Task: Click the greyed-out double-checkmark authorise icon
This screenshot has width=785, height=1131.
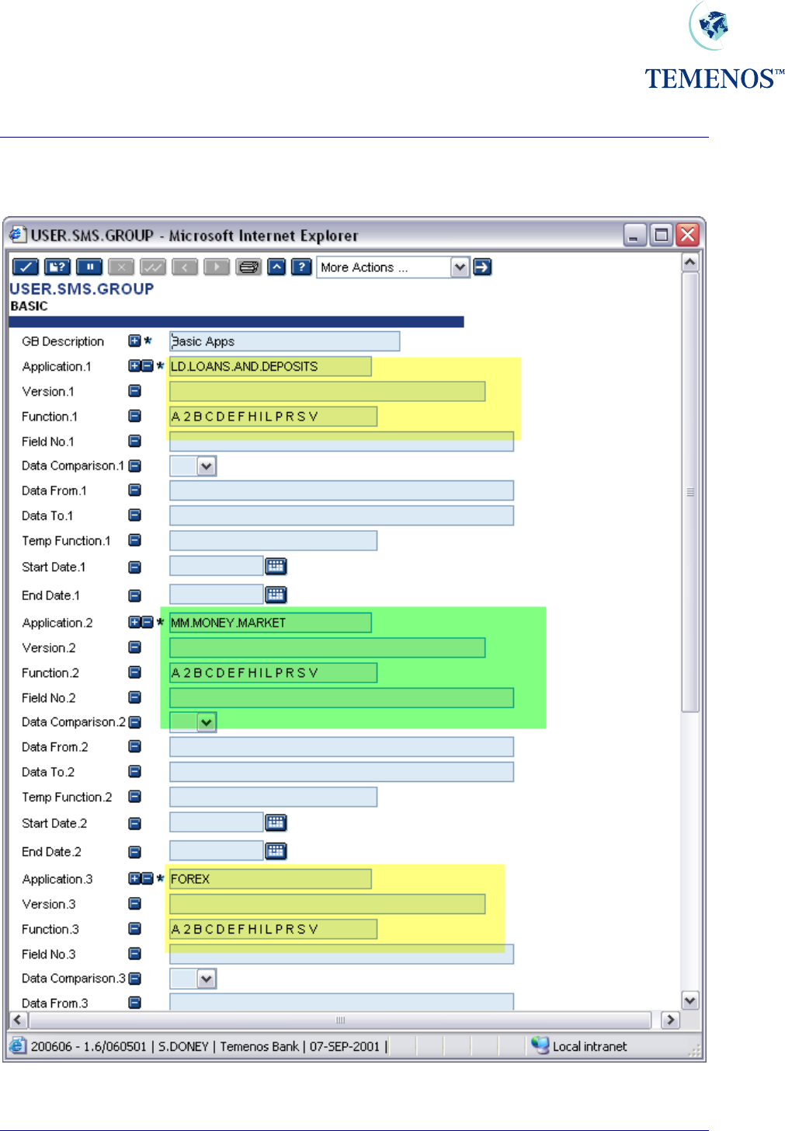Action: pos(153,267)
